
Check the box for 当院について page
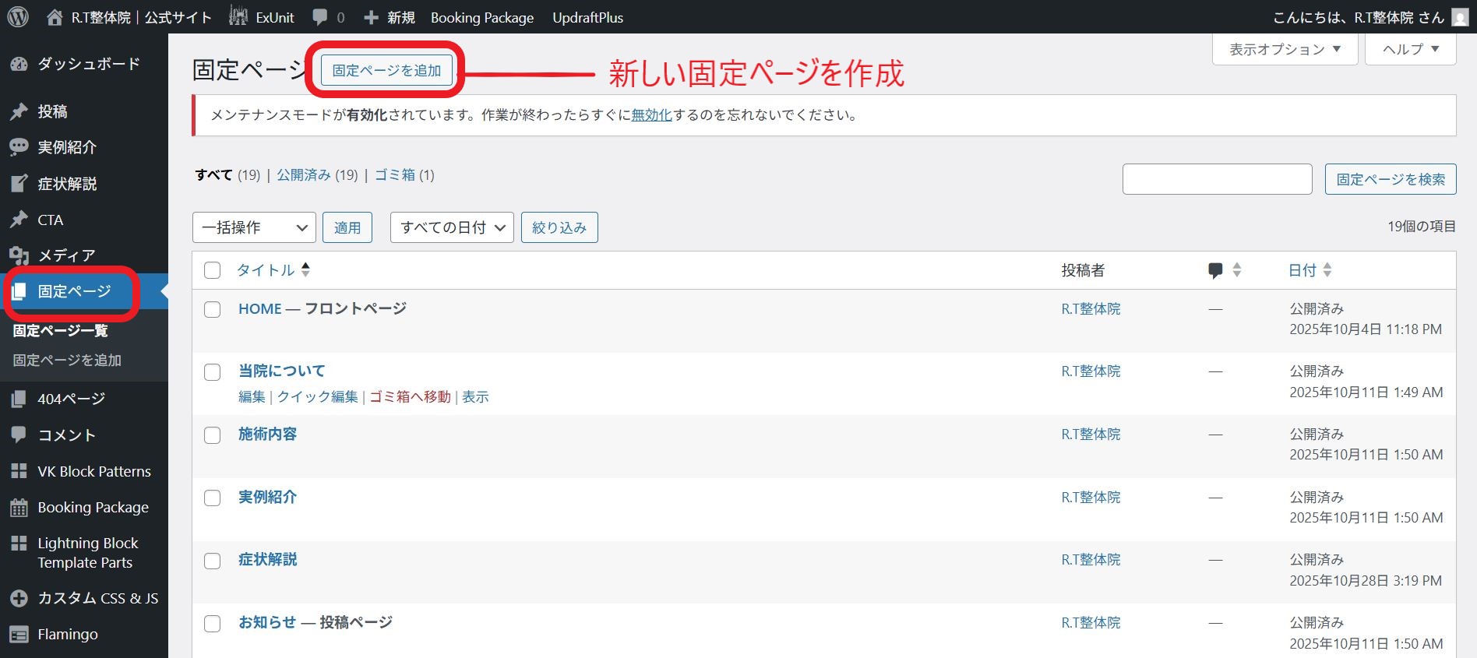point(213,372)
